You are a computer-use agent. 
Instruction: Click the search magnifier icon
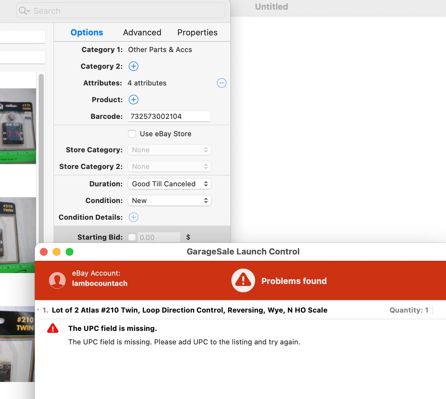[24, 11]
